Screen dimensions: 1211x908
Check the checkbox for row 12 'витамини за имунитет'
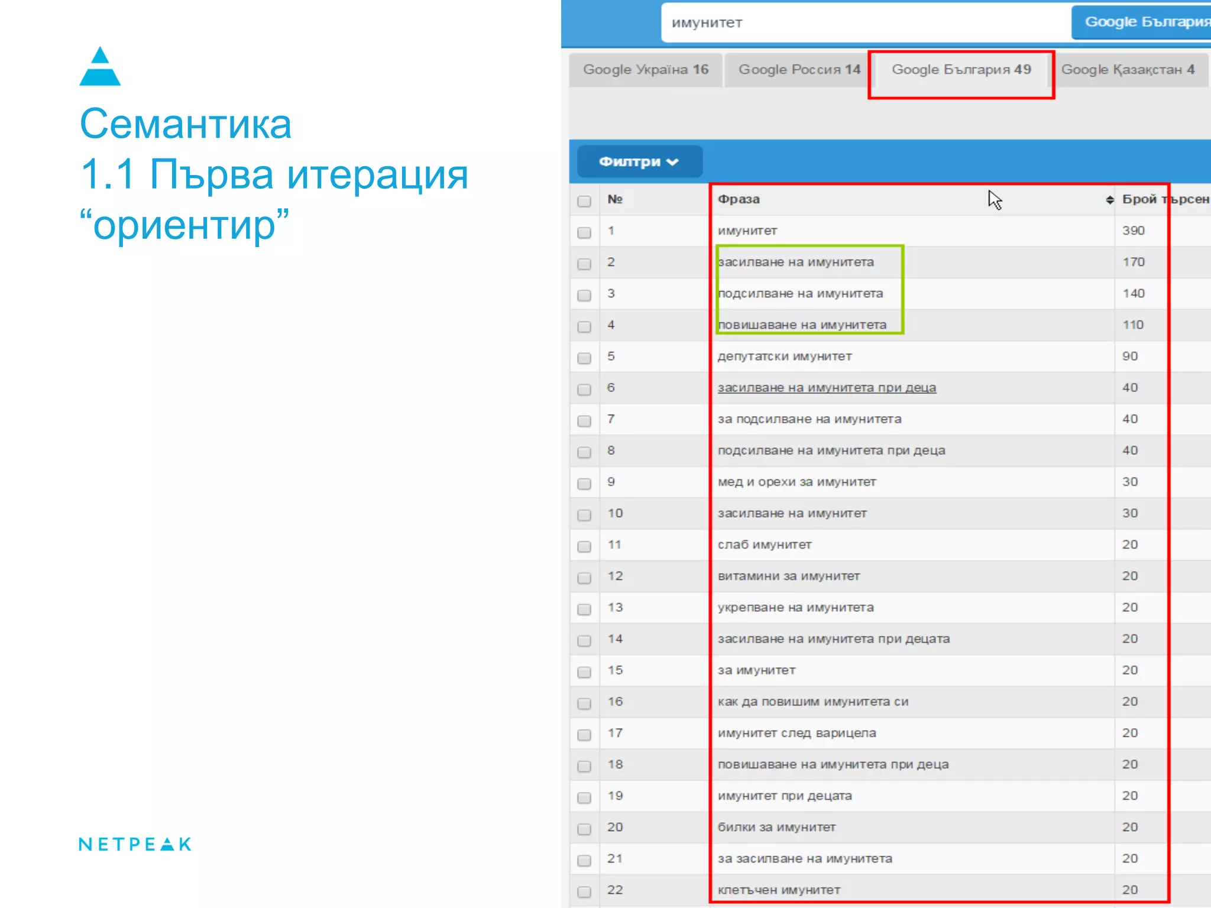(x=584, y=578)
